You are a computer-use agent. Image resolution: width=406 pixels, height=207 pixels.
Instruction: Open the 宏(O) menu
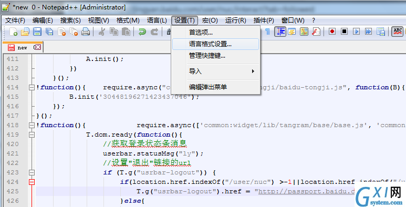point(210,20)
